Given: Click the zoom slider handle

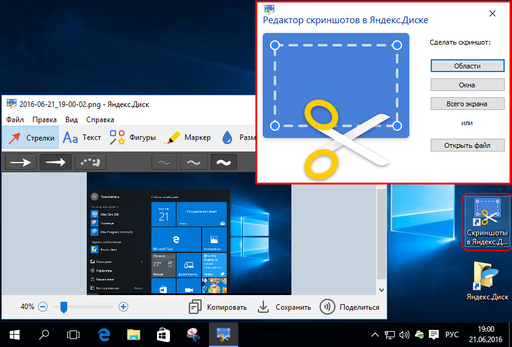Looking at the screenshot, I should click(x=64, y=307).
